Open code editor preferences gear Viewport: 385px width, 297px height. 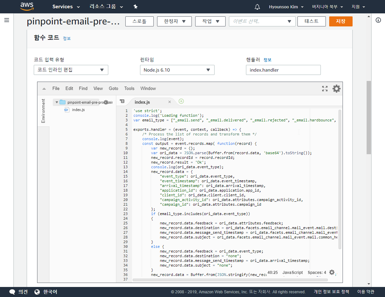pyautogui.click(x=337, y=89)
